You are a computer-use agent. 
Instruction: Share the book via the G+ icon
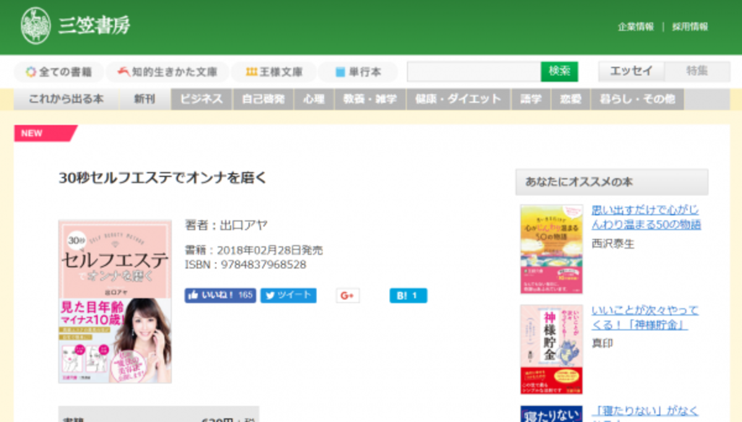click(346, 296)
